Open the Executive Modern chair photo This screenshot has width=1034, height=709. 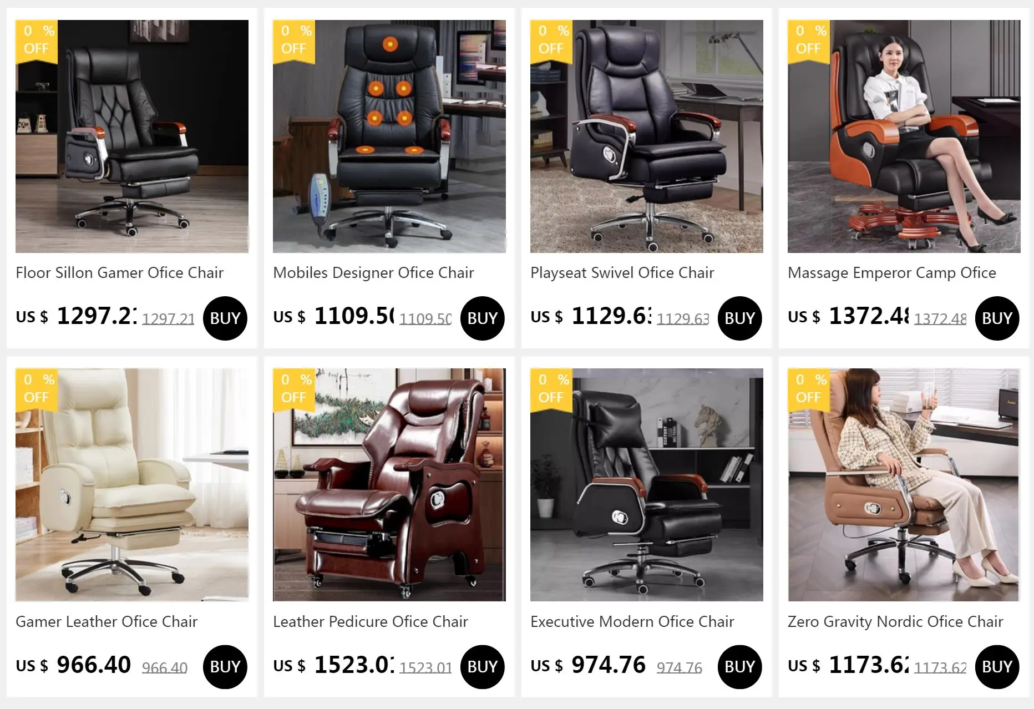(647, 485)
